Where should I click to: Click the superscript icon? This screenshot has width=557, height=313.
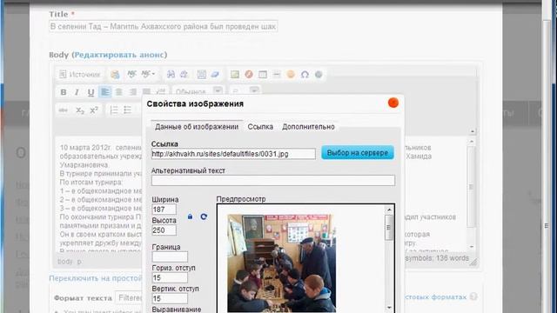[94, 110]
